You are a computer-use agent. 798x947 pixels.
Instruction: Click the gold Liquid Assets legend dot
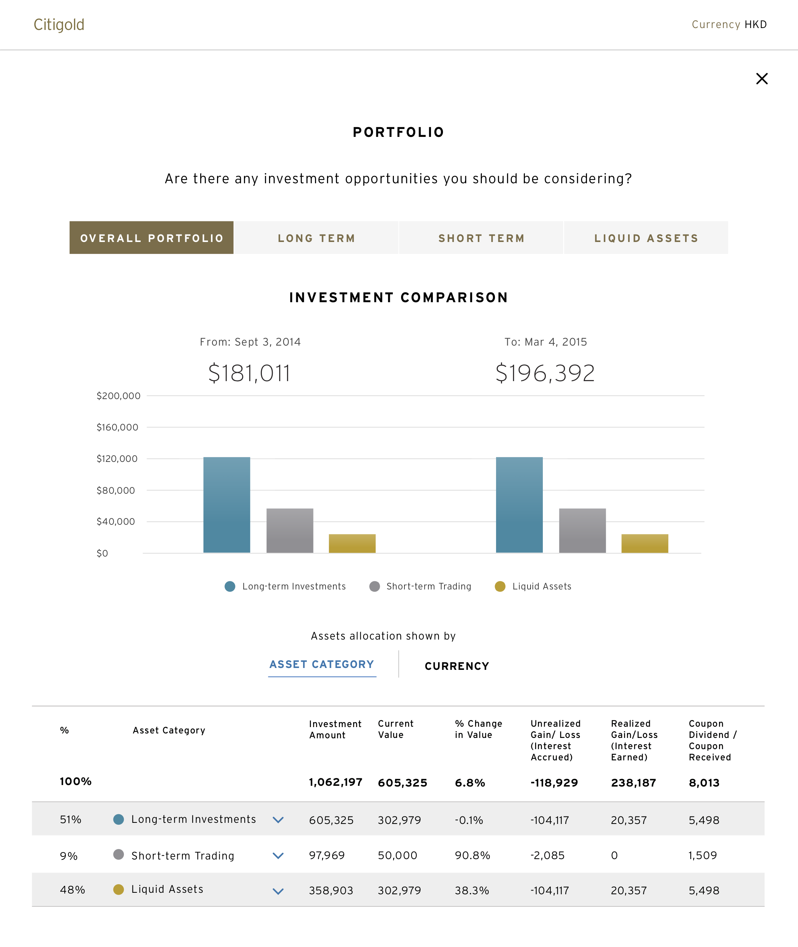coord(500,586)
